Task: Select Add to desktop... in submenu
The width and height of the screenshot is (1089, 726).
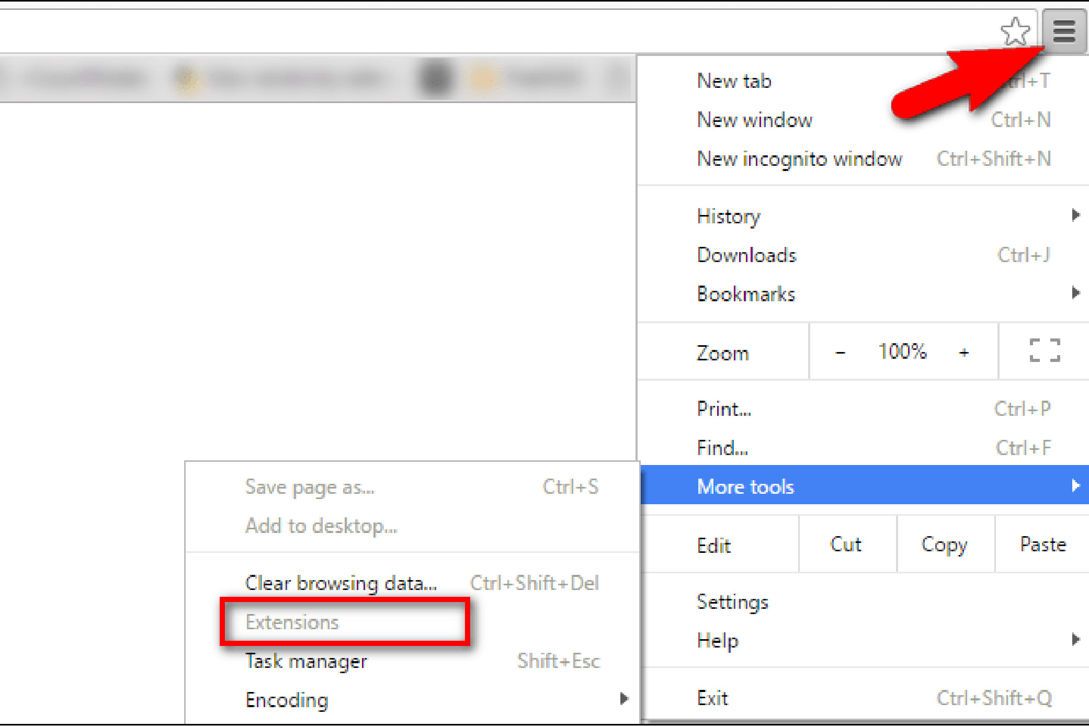Action: click(x=413, y=526)
